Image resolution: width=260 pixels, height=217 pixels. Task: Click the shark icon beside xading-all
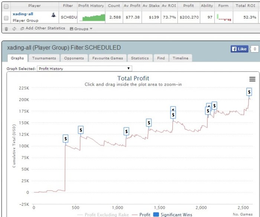click(53, 15)
